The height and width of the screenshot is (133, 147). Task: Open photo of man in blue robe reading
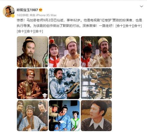point(64,84)
